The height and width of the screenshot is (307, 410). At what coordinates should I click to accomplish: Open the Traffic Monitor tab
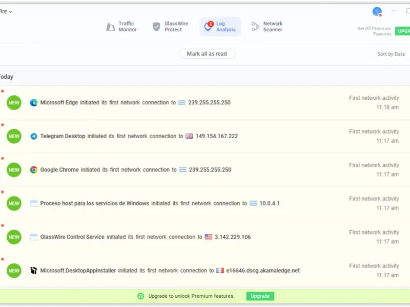click(121, 27)
